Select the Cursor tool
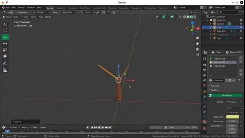The image size is (245, 138). (5, 30)
